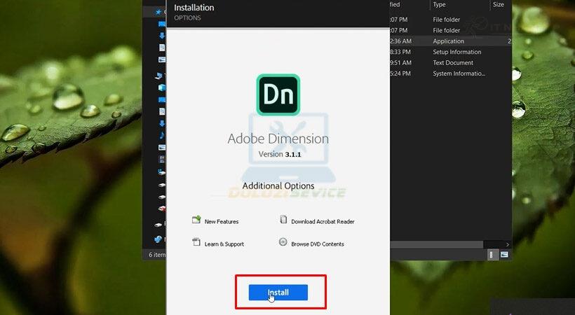Click the Install button
The width and height of the screenshot is (575, 315).
pyautogui.click(x=278, y=292)
